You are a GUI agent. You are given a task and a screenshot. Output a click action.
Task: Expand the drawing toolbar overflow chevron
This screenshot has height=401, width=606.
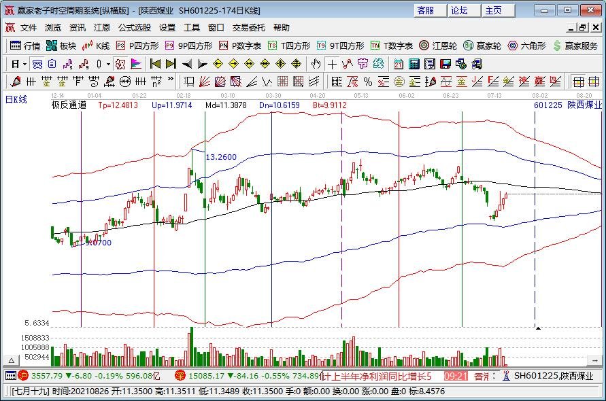pos(171,80)
